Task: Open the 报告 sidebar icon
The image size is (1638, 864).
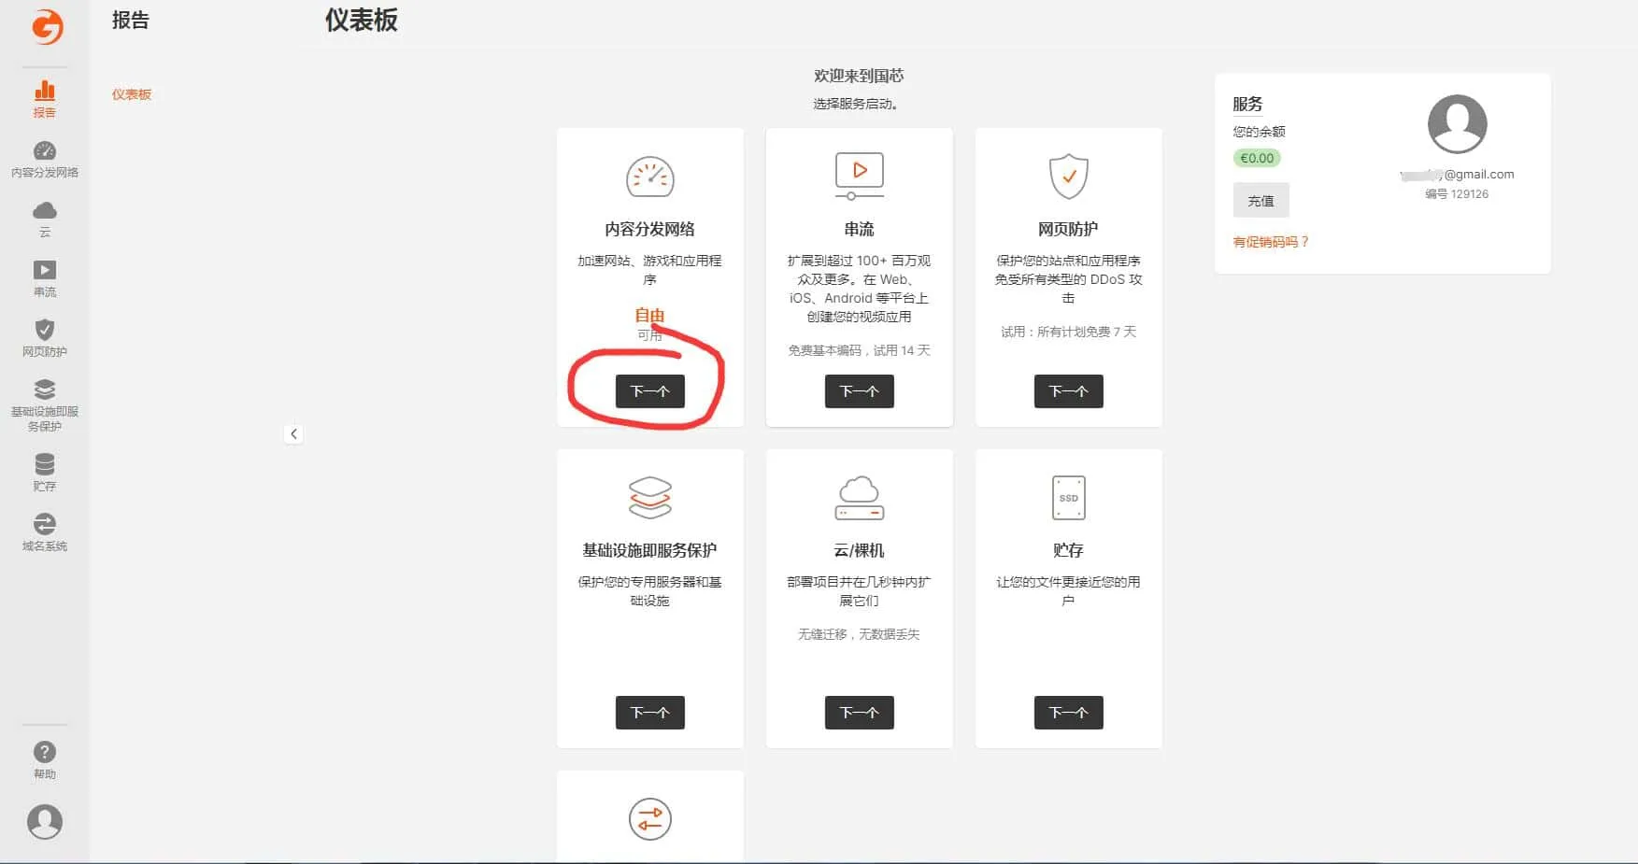Action: 45,99
